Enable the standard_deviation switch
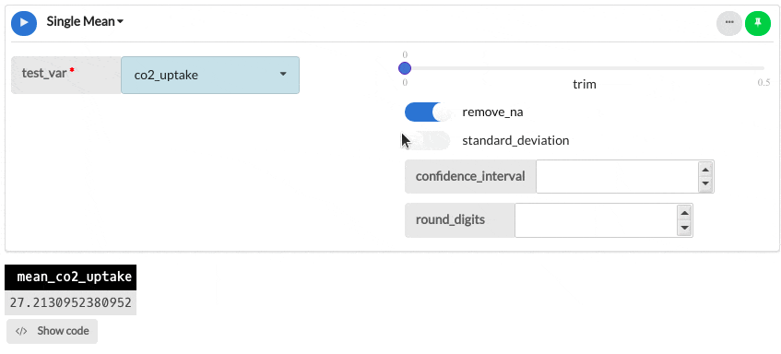The width and height of the screenshot is (781, 354). (427, 140)
